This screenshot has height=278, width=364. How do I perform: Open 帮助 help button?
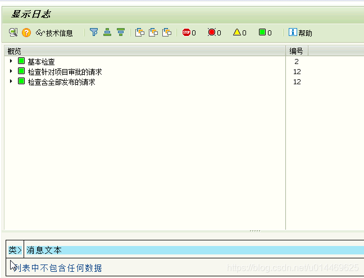(x=301, y=33)
